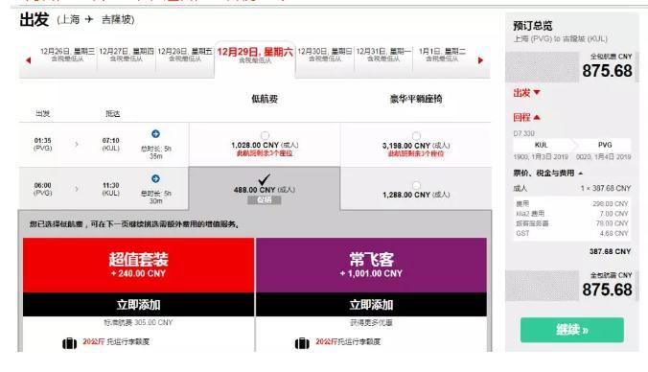This screenshot has width=648, height=372.
Task: Collapse the 回程 section in booking summary
Action: [526, 117]
